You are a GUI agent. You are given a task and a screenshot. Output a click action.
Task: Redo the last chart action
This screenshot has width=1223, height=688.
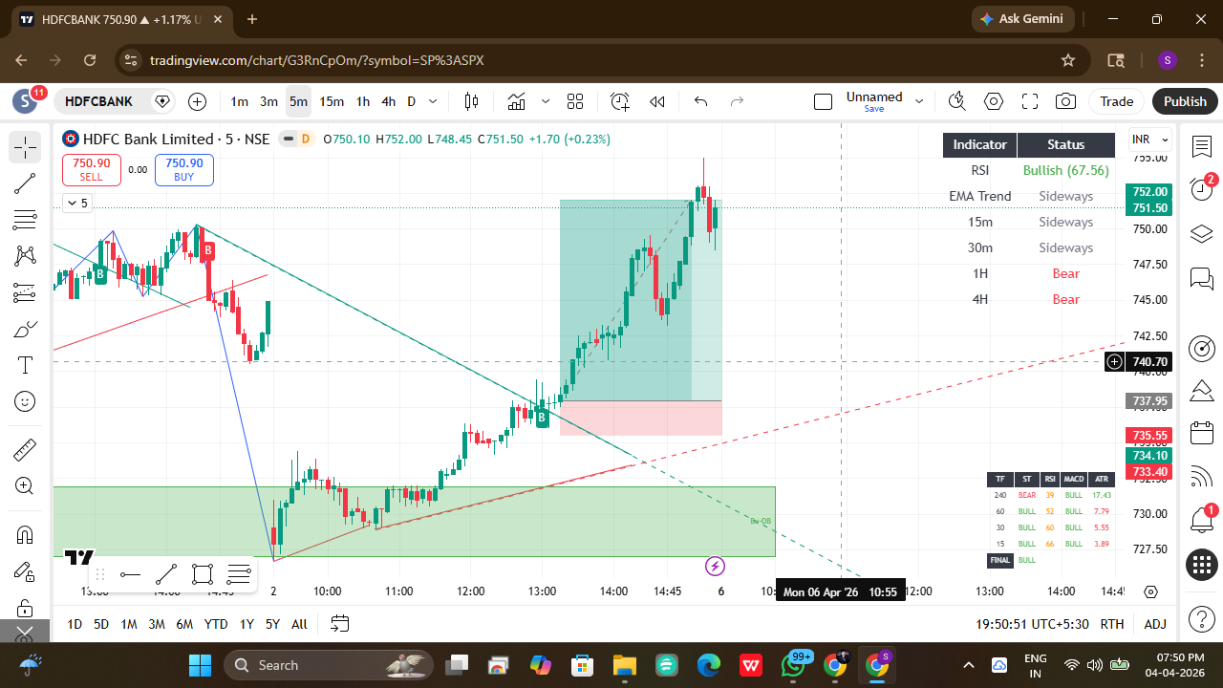737,101
